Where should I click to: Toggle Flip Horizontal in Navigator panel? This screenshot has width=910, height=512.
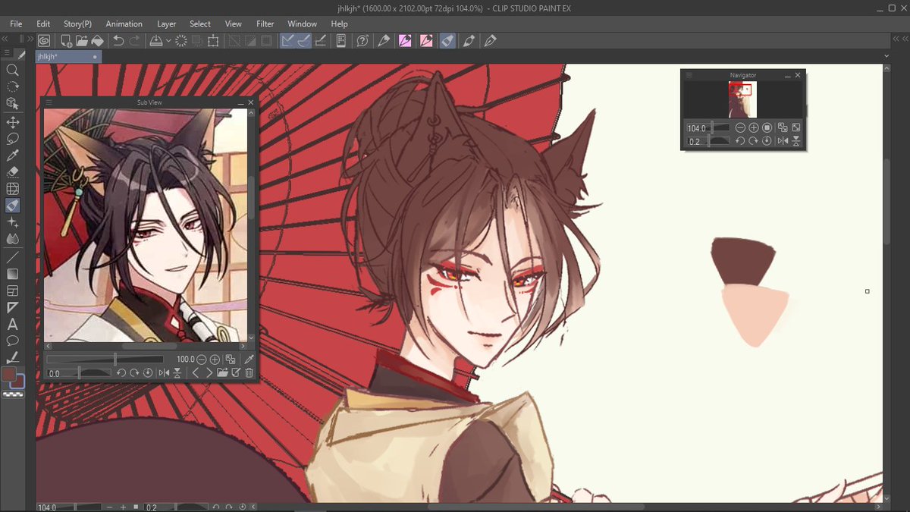tap(783, 141)
